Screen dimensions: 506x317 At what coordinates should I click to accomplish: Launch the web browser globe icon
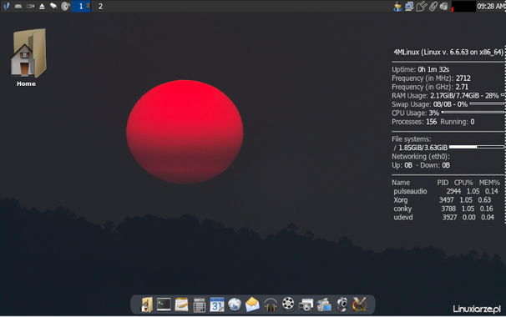[x=235, y=304]
